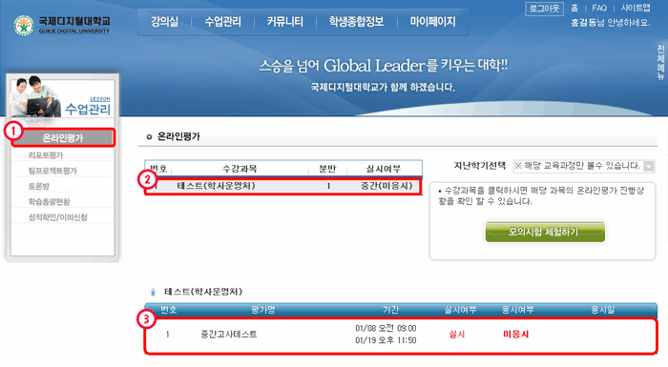The height and width of the screenshot is (367, 668).
Task: Open the 지난학기선택 dropdown
Action: (x=584, y=166)
